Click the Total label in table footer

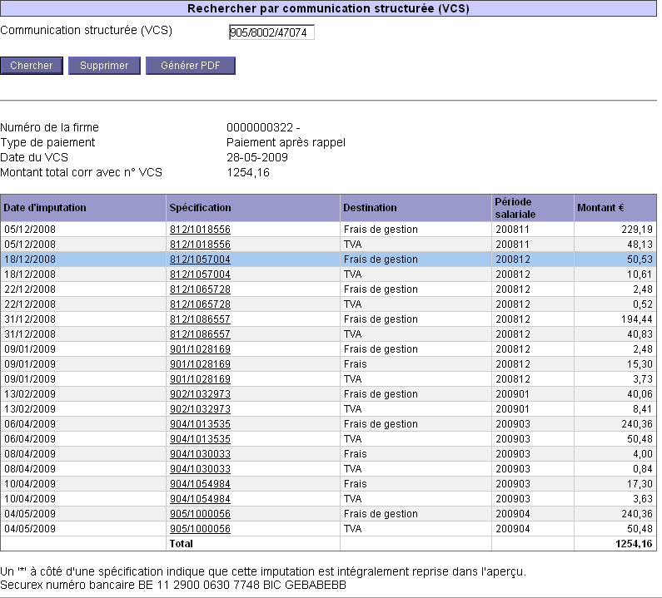[182, 544]
